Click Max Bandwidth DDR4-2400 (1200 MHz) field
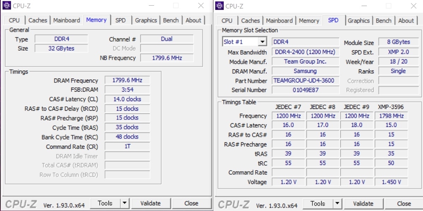Screen dimensions: 423x211 305,52
